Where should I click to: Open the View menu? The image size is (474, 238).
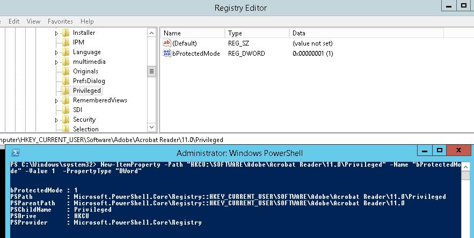pyautogui.click(x=33, y=21)
